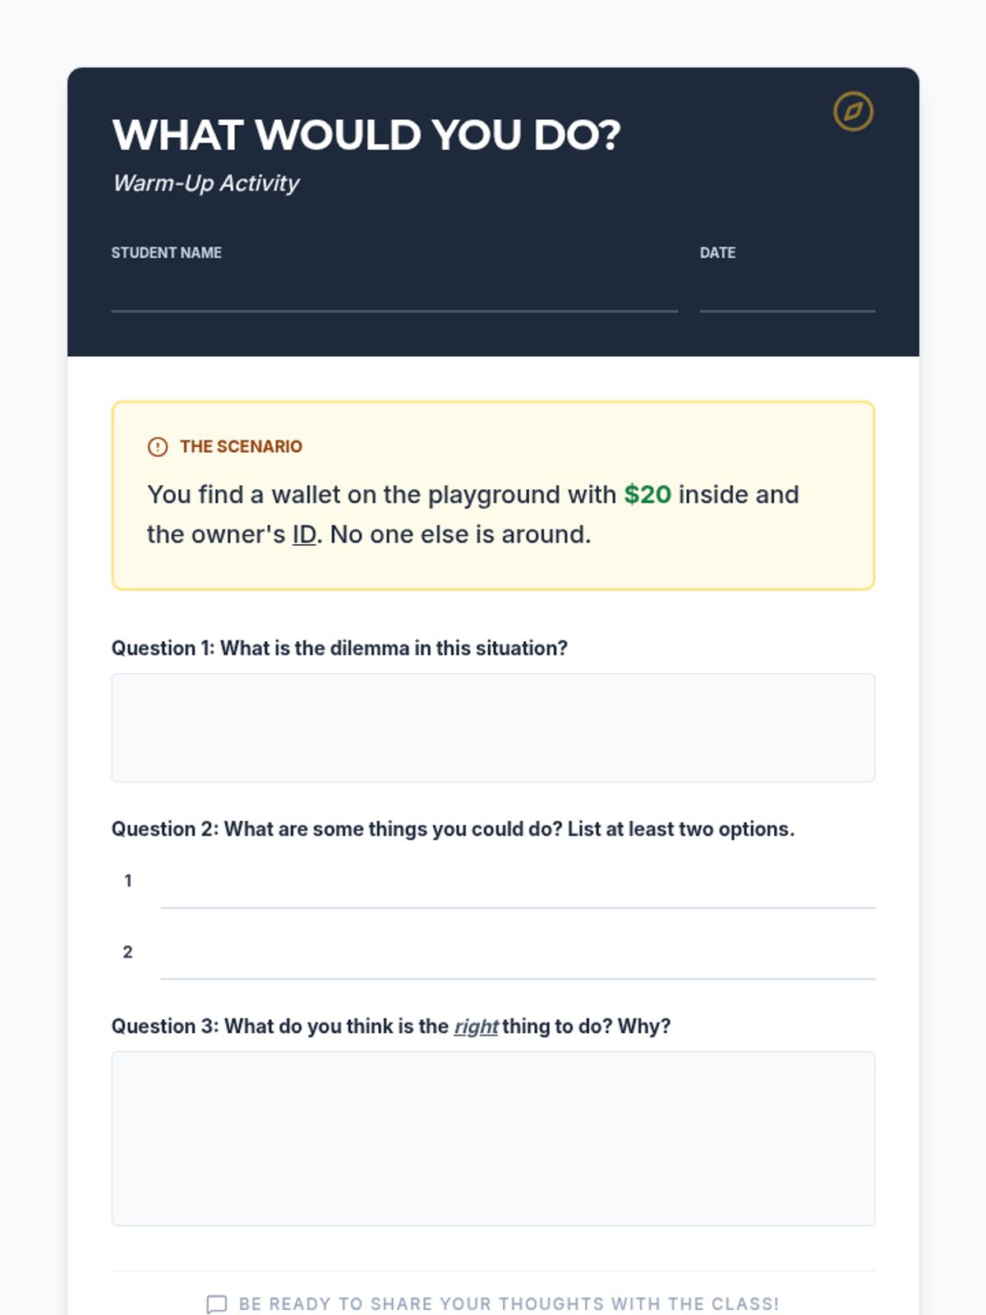
Task: Click the "Be ready to share" footer text
Action: coord(509,1304)
